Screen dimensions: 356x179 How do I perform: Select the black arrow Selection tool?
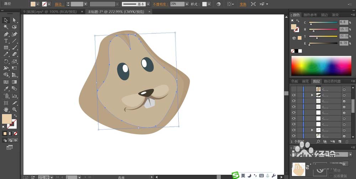(6, 20)
